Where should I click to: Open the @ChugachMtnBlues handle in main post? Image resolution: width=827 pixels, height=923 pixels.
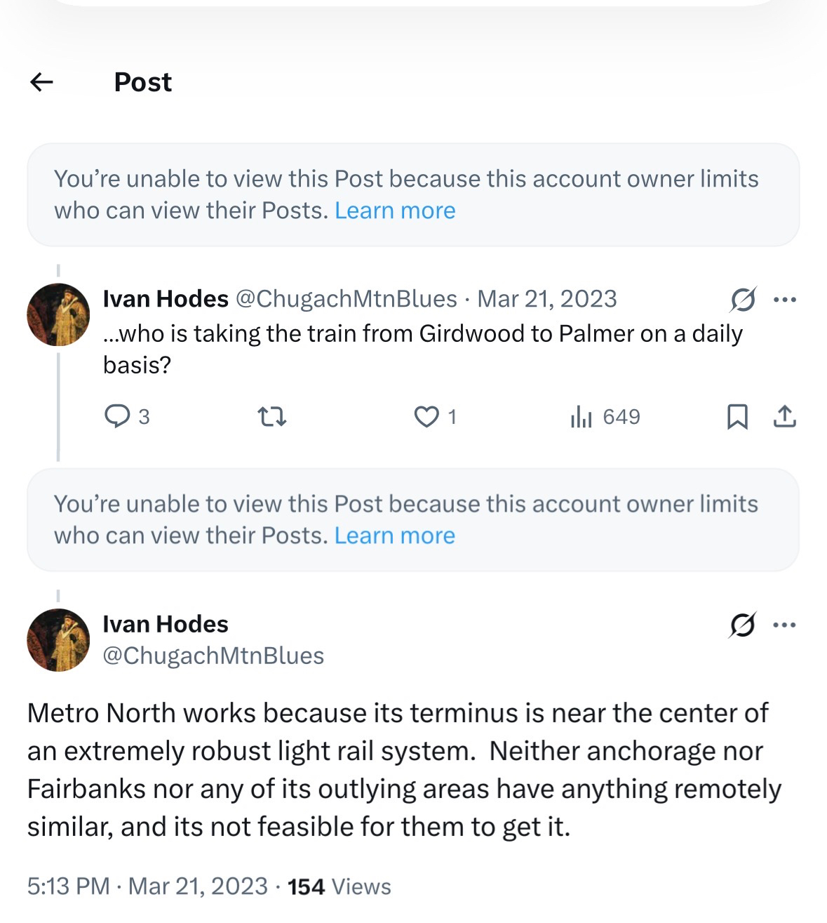click(213, 656)
